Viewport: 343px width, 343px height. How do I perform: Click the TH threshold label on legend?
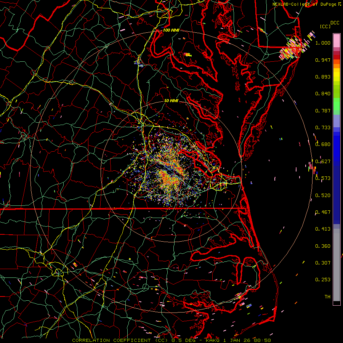(x=327, y=297)
